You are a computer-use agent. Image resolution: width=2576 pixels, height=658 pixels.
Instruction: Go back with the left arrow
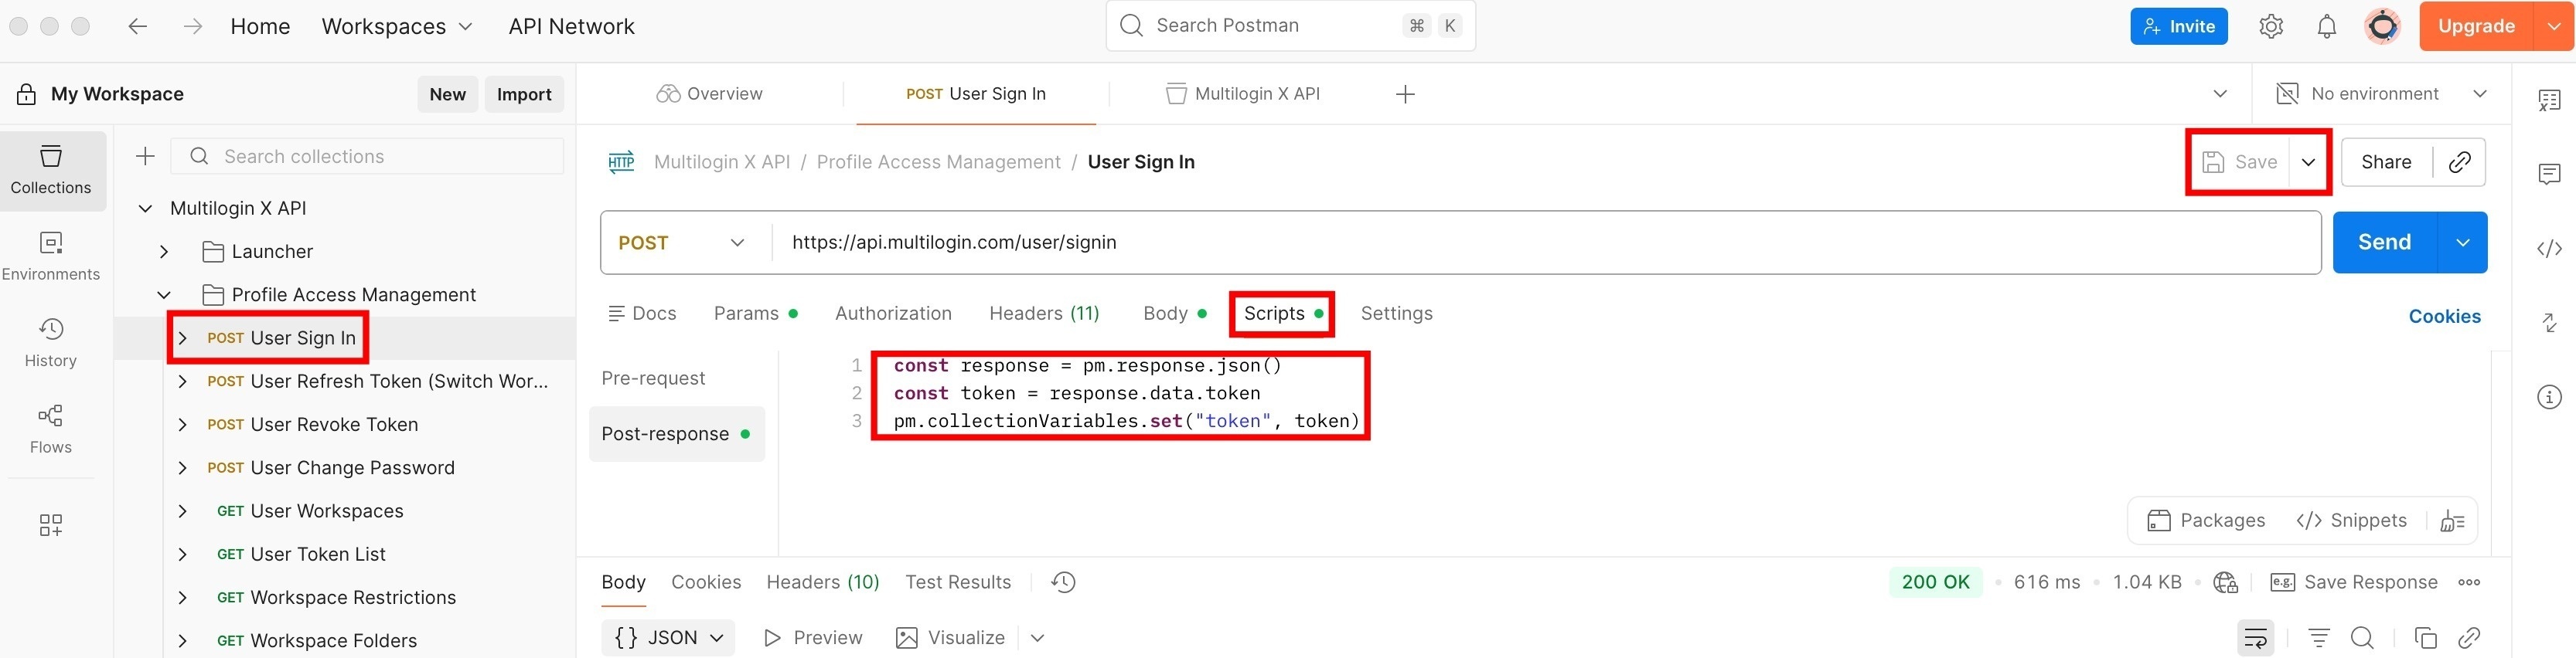click(x=138, y=26)
